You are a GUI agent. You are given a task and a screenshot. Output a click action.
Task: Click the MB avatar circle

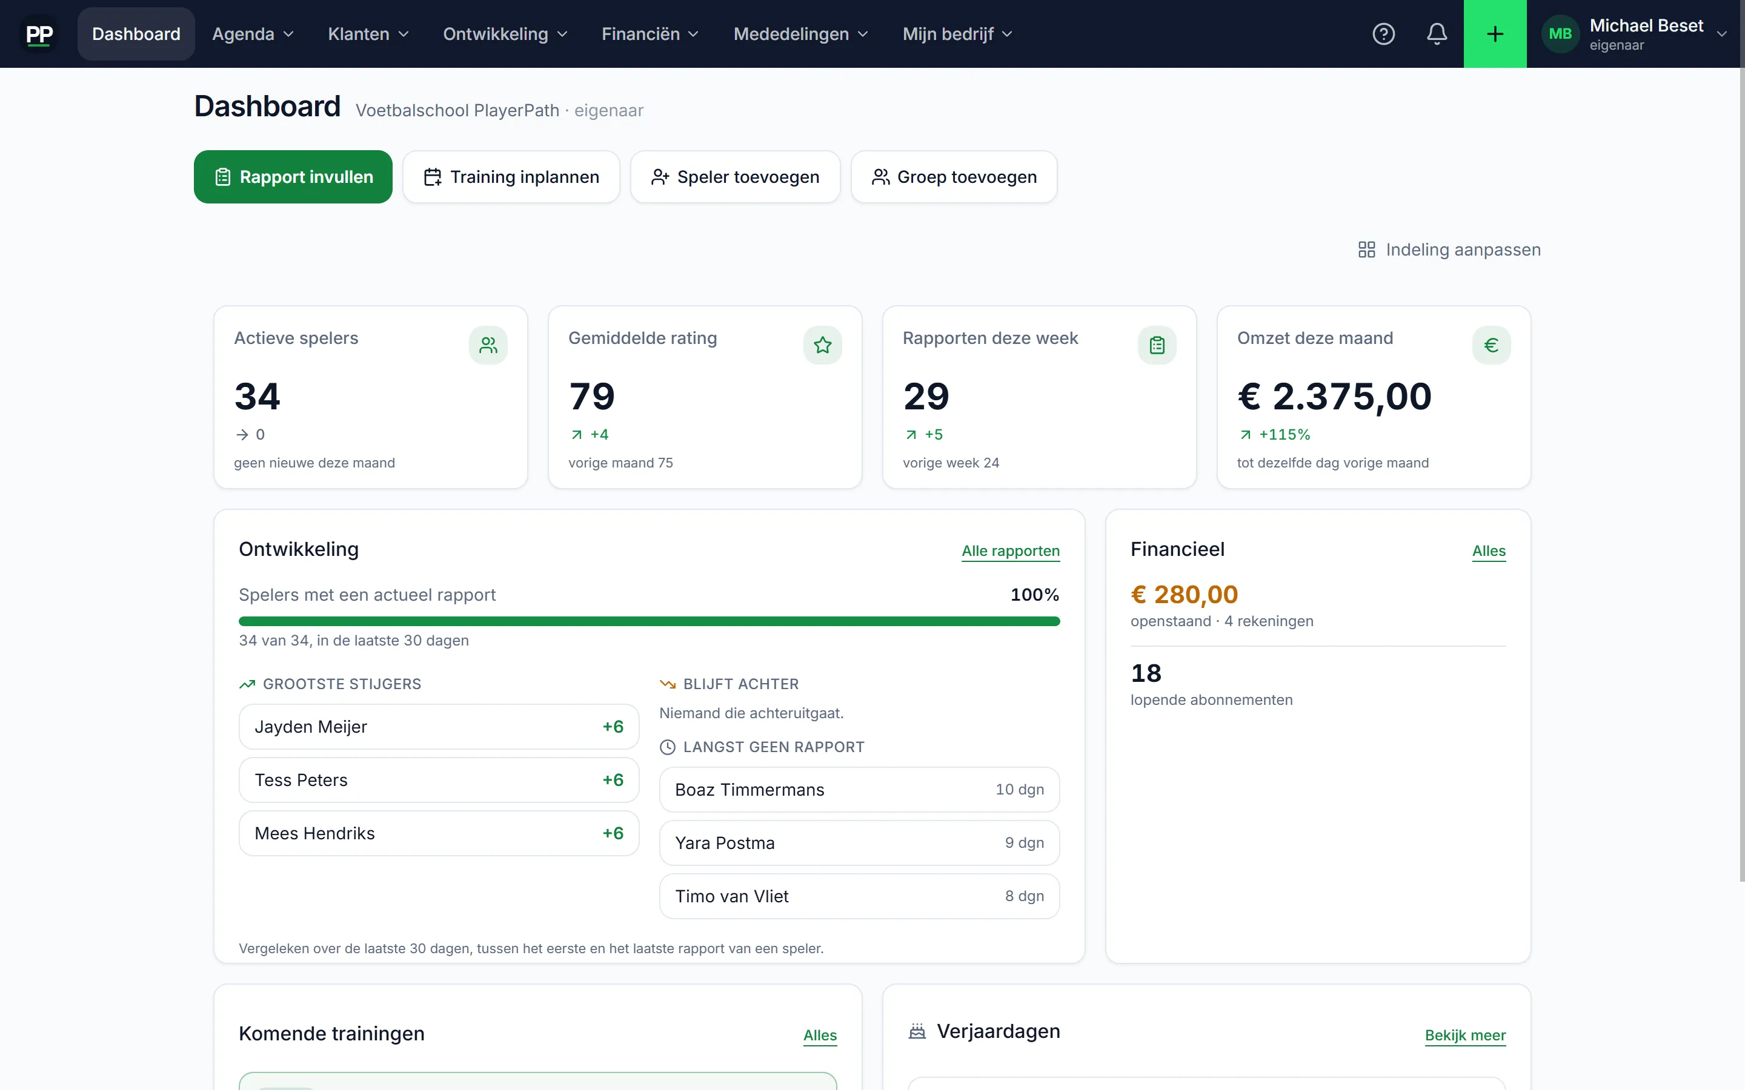[1560, 34]
